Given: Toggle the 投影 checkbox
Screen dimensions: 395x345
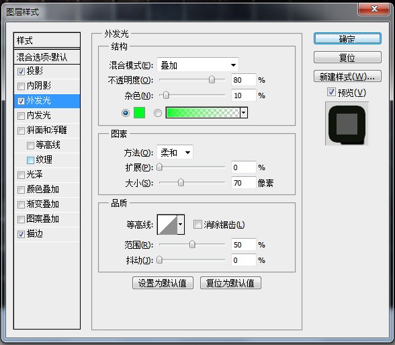Looking at the screenshot, I should click(21, 71).
